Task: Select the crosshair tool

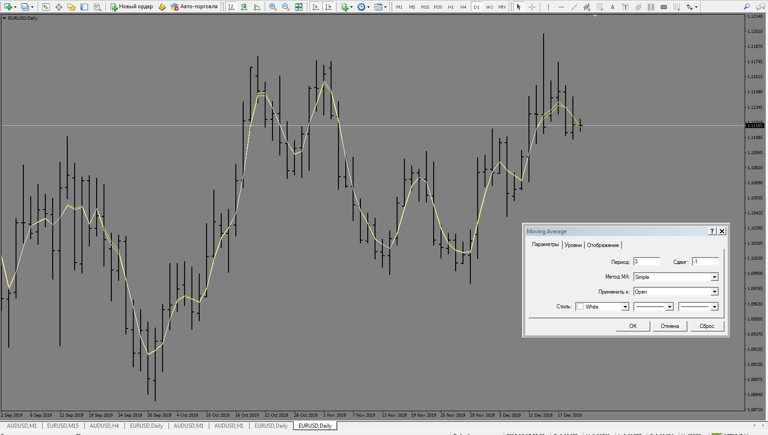Action: tap(532, 7)
